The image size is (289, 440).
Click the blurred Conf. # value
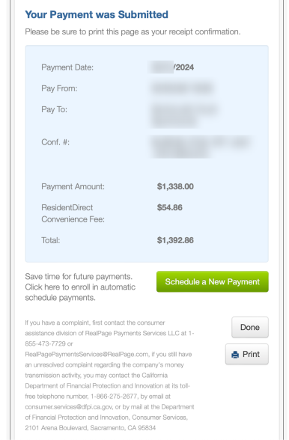point(201,147)
